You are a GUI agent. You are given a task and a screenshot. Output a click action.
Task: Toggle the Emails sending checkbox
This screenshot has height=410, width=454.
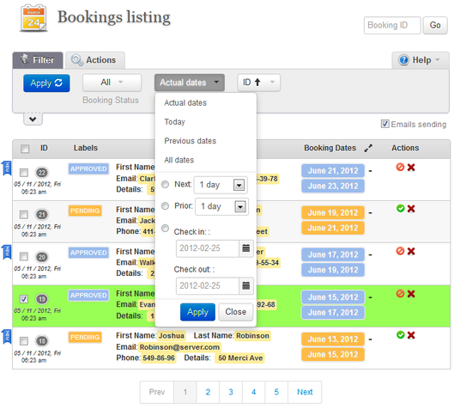384,124
